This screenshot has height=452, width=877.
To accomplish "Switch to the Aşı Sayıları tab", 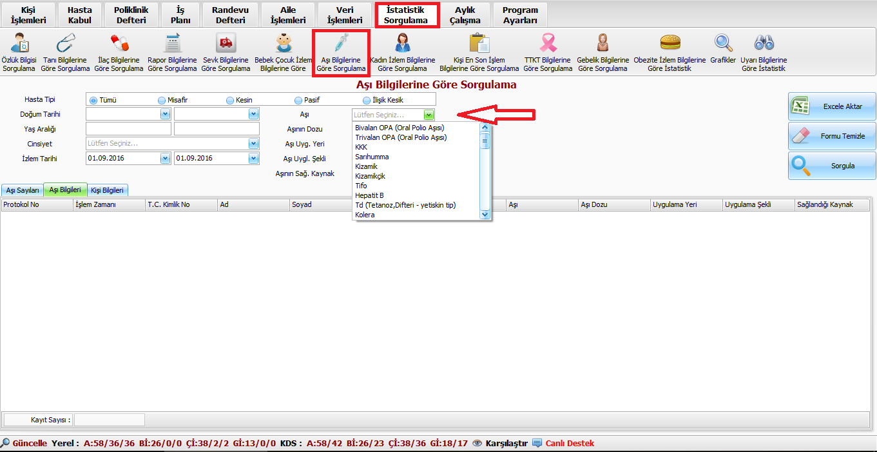I will (x=23, y=190).
